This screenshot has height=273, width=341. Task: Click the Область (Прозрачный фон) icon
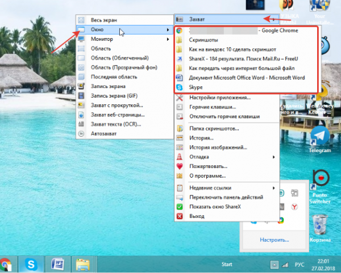click(81, 68)
